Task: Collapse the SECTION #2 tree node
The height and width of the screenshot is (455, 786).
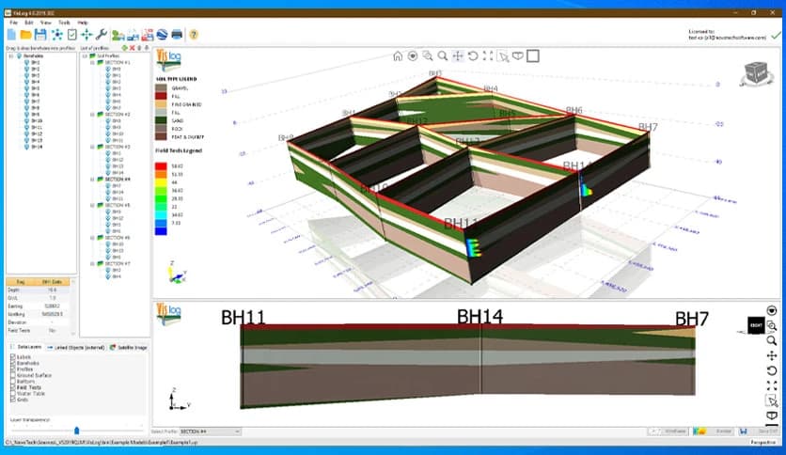Action: pyautogui.click(x=93, y=115)
